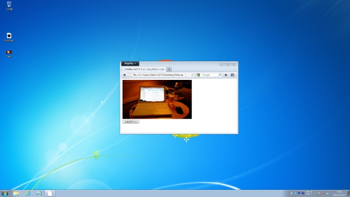Select the beer image file on desktop

(x=9, y=54)
